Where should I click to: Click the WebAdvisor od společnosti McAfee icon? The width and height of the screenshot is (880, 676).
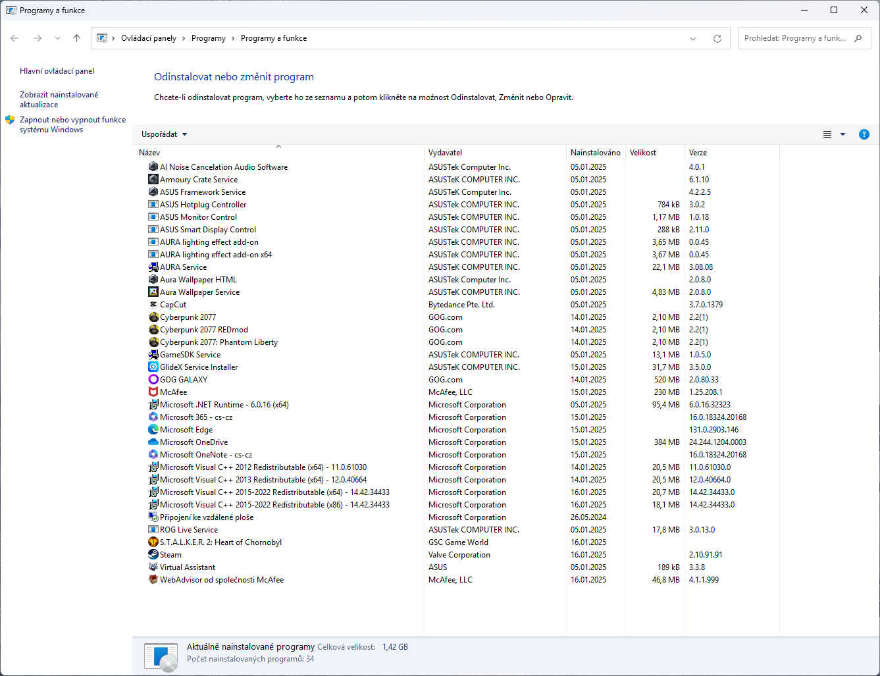tap(153, 580)
